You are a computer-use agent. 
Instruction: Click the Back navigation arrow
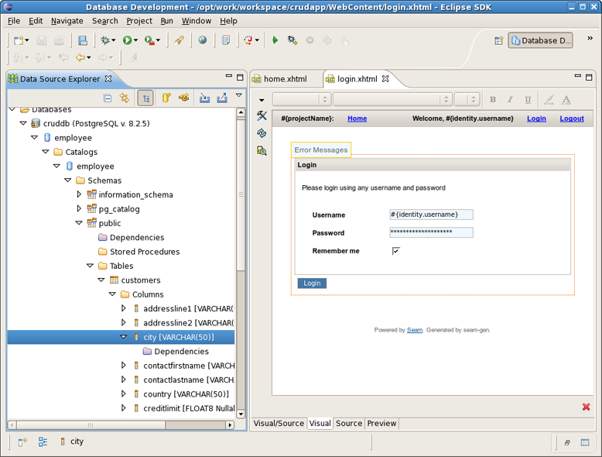[x=80, y=57]
